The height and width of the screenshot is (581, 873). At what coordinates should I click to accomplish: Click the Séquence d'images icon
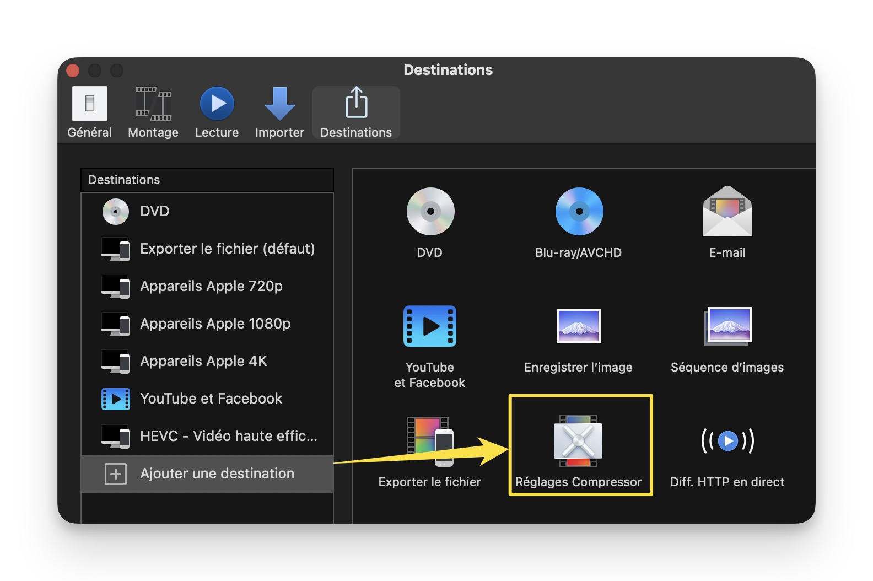pos(727,326)
